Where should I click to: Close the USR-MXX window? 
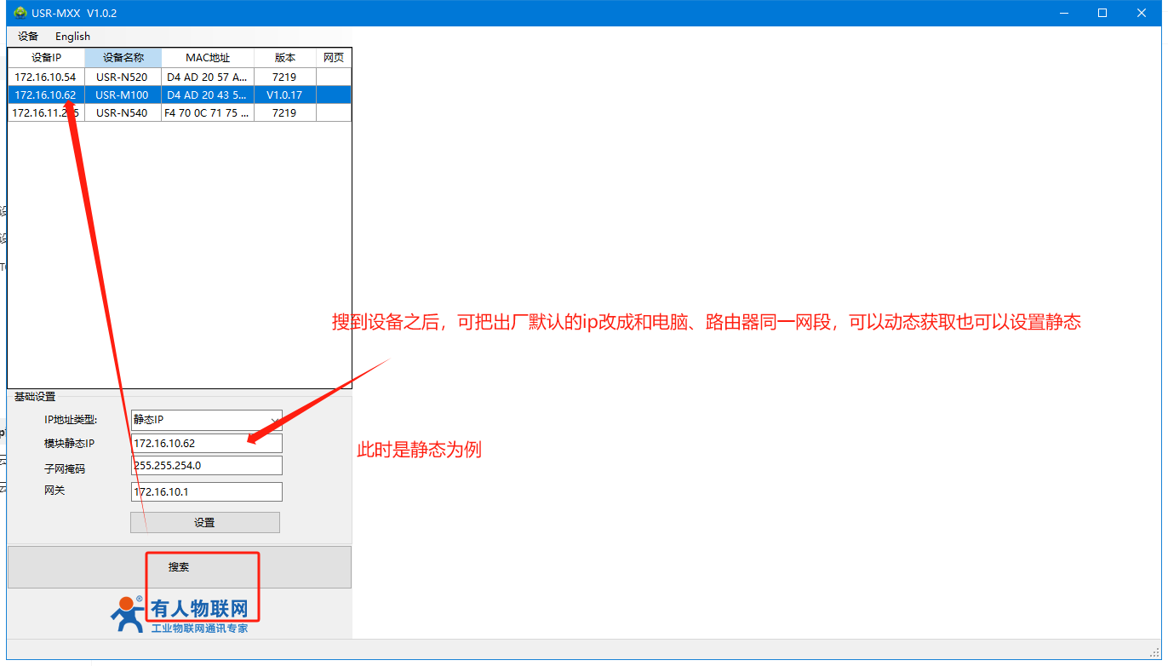tap(1142, 13)
